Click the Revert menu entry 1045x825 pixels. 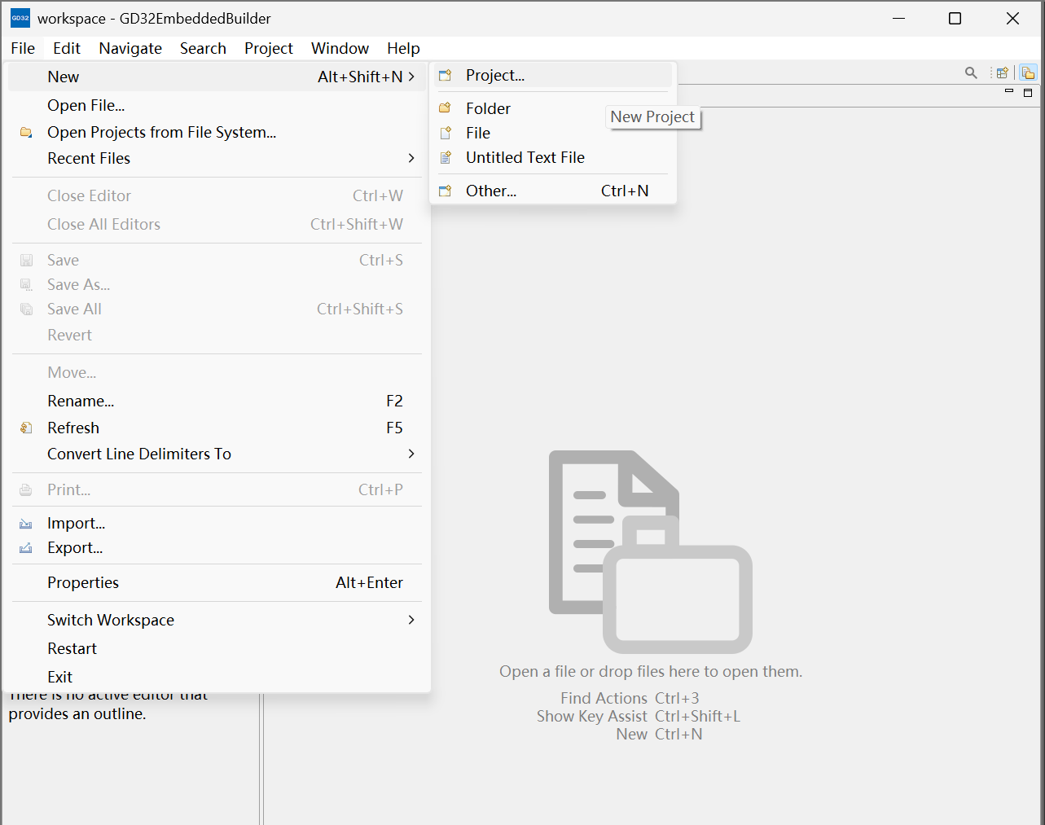coord(217,335)
